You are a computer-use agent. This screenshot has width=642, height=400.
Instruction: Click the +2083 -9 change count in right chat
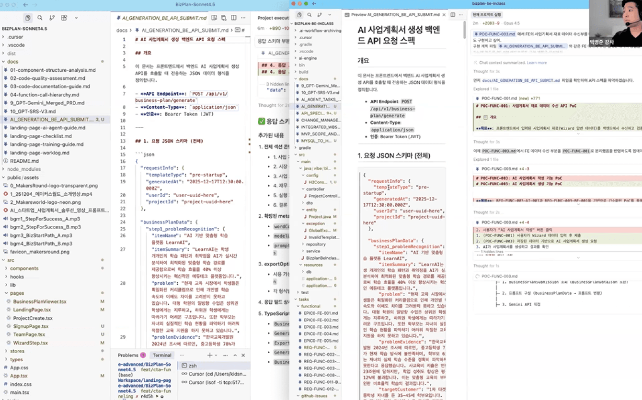[x=491, y=23]
